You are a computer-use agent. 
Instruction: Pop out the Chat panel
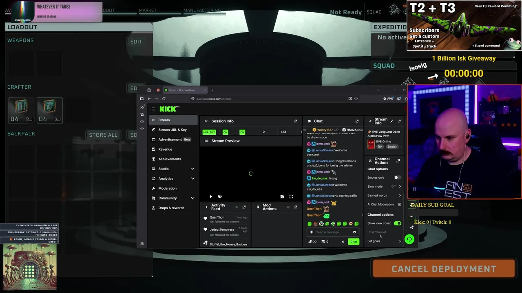(357, 121)
